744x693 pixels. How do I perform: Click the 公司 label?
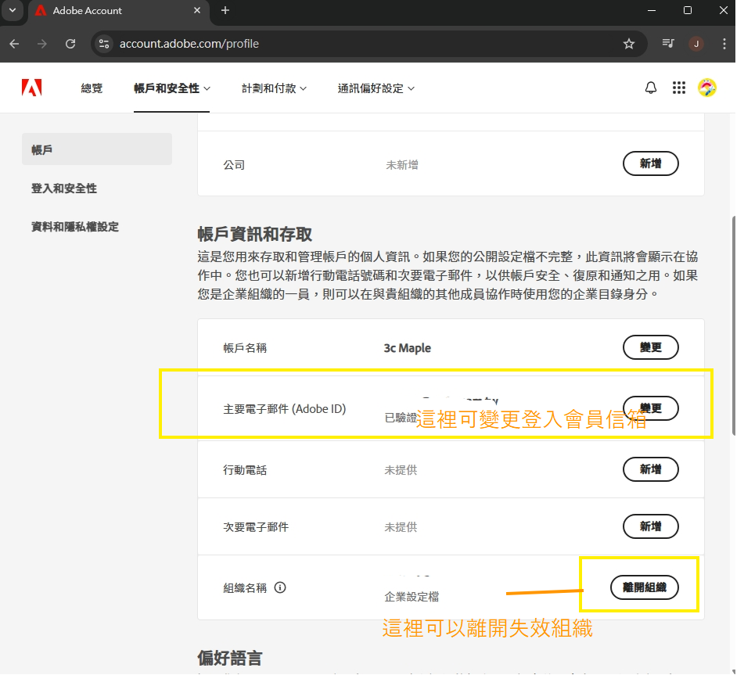[x=234, y=164]
